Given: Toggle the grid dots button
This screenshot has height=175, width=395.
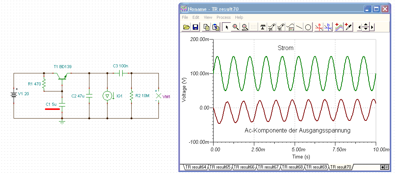Looking at the screenshot, I should coord(254,27).
